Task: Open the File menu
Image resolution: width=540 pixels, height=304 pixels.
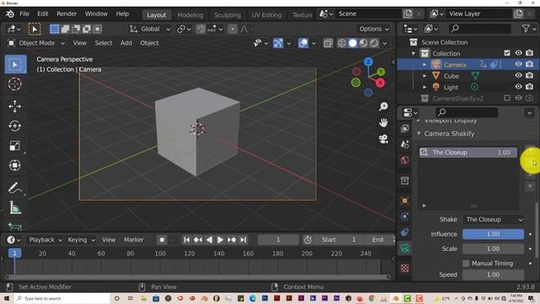Action: point(24,14)
